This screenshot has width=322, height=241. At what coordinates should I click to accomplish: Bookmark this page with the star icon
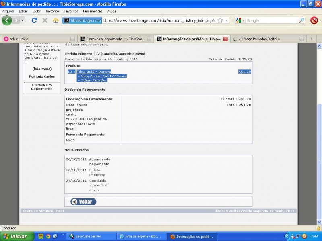[x=220, y=20]
